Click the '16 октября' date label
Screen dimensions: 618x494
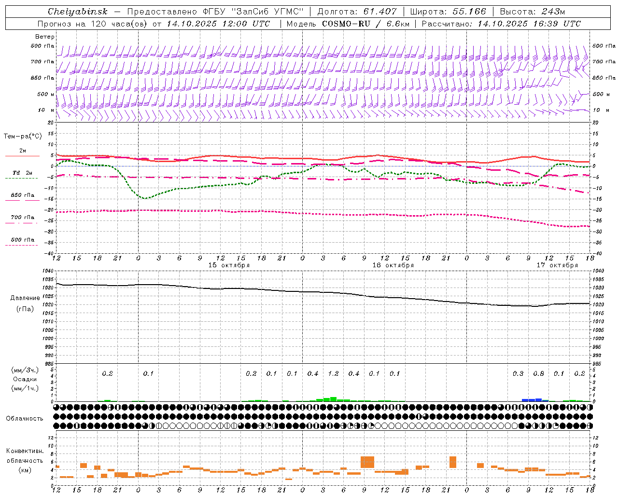coord(393,265)
